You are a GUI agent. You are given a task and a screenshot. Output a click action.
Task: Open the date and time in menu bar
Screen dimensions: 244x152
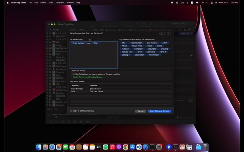tap(228, 3)
